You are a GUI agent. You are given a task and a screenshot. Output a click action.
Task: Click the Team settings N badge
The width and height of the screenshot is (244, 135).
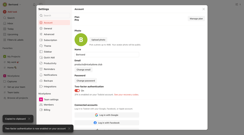coord(41,100)
